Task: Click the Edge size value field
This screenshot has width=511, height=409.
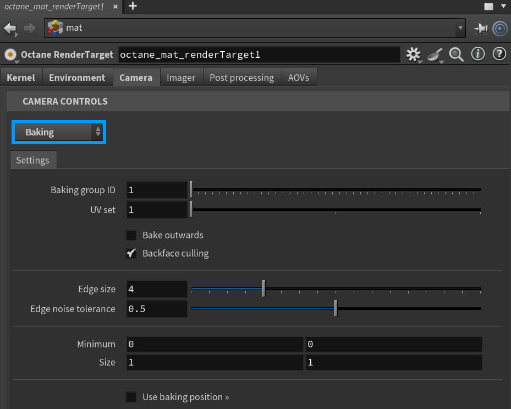Action: tap(157, 289)
